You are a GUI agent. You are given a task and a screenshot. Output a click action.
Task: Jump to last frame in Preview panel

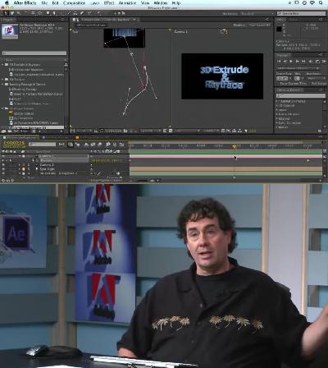303,62
